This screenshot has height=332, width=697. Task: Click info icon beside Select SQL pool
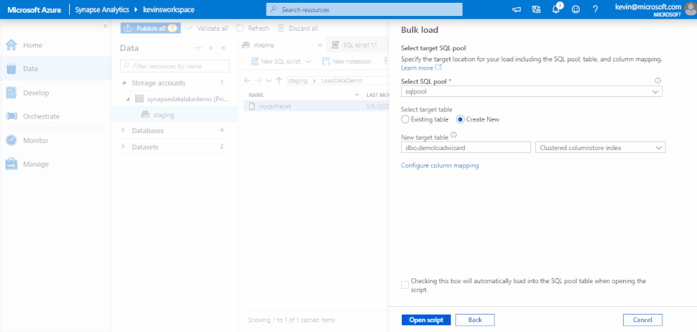(658, 81)
